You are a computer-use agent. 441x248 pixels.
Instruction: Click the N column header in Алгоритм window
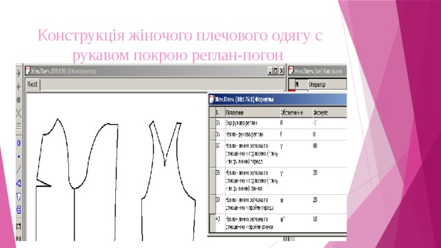click(302, 84)
